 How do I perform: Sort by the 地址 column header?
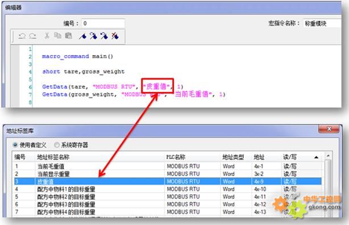click(x=266, y=157)
